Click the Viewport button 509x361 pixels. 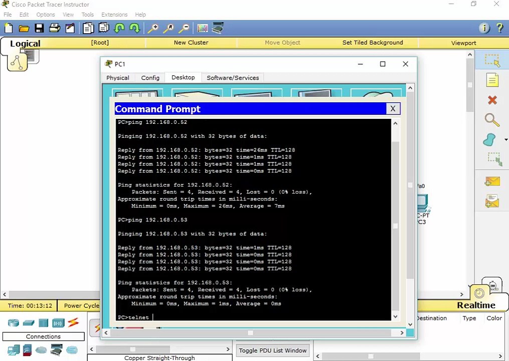pyautogui.click(x=463, y=43)
